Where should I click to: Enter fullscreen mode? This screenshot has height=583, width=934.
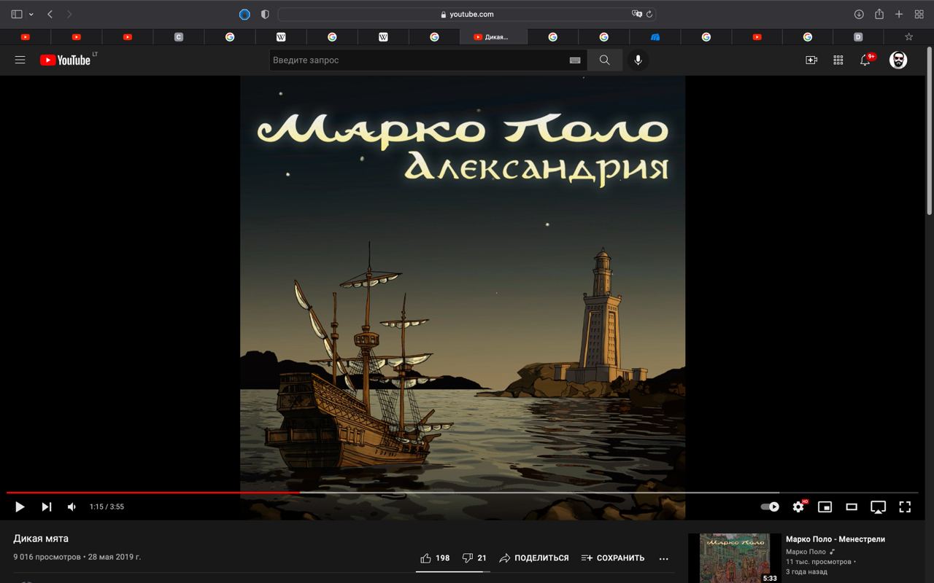[x=905, y=506]
